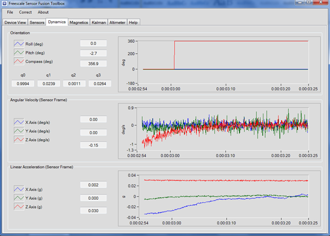
Task: Toggle the Pitch (deg) green trace icon
Action: click(x=19, y=53)
